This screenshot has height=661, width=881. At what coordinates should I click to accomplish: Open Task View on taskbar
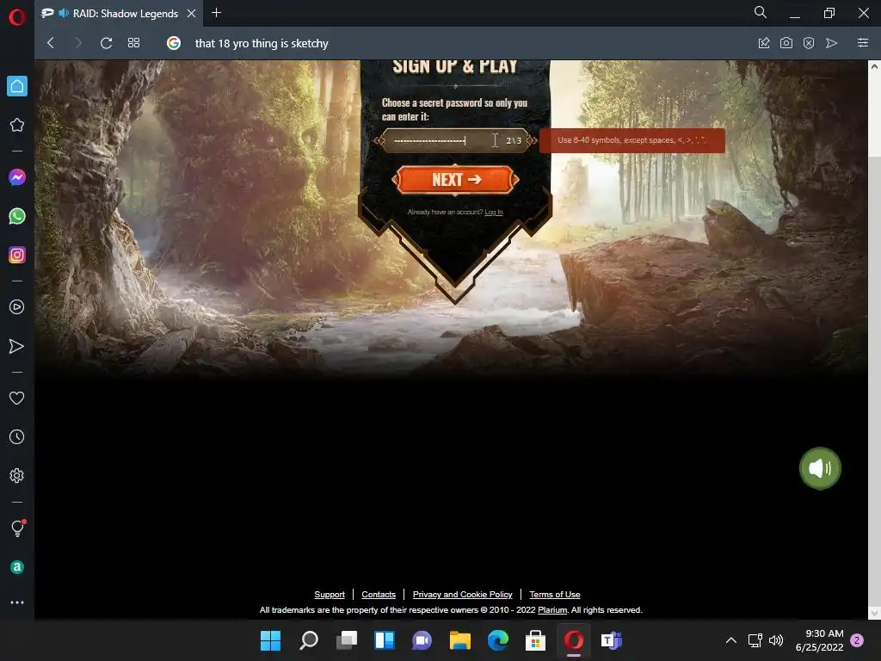[347, 640]
